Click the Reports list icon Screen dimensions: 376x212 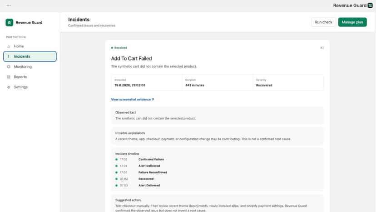click(9, 77)
